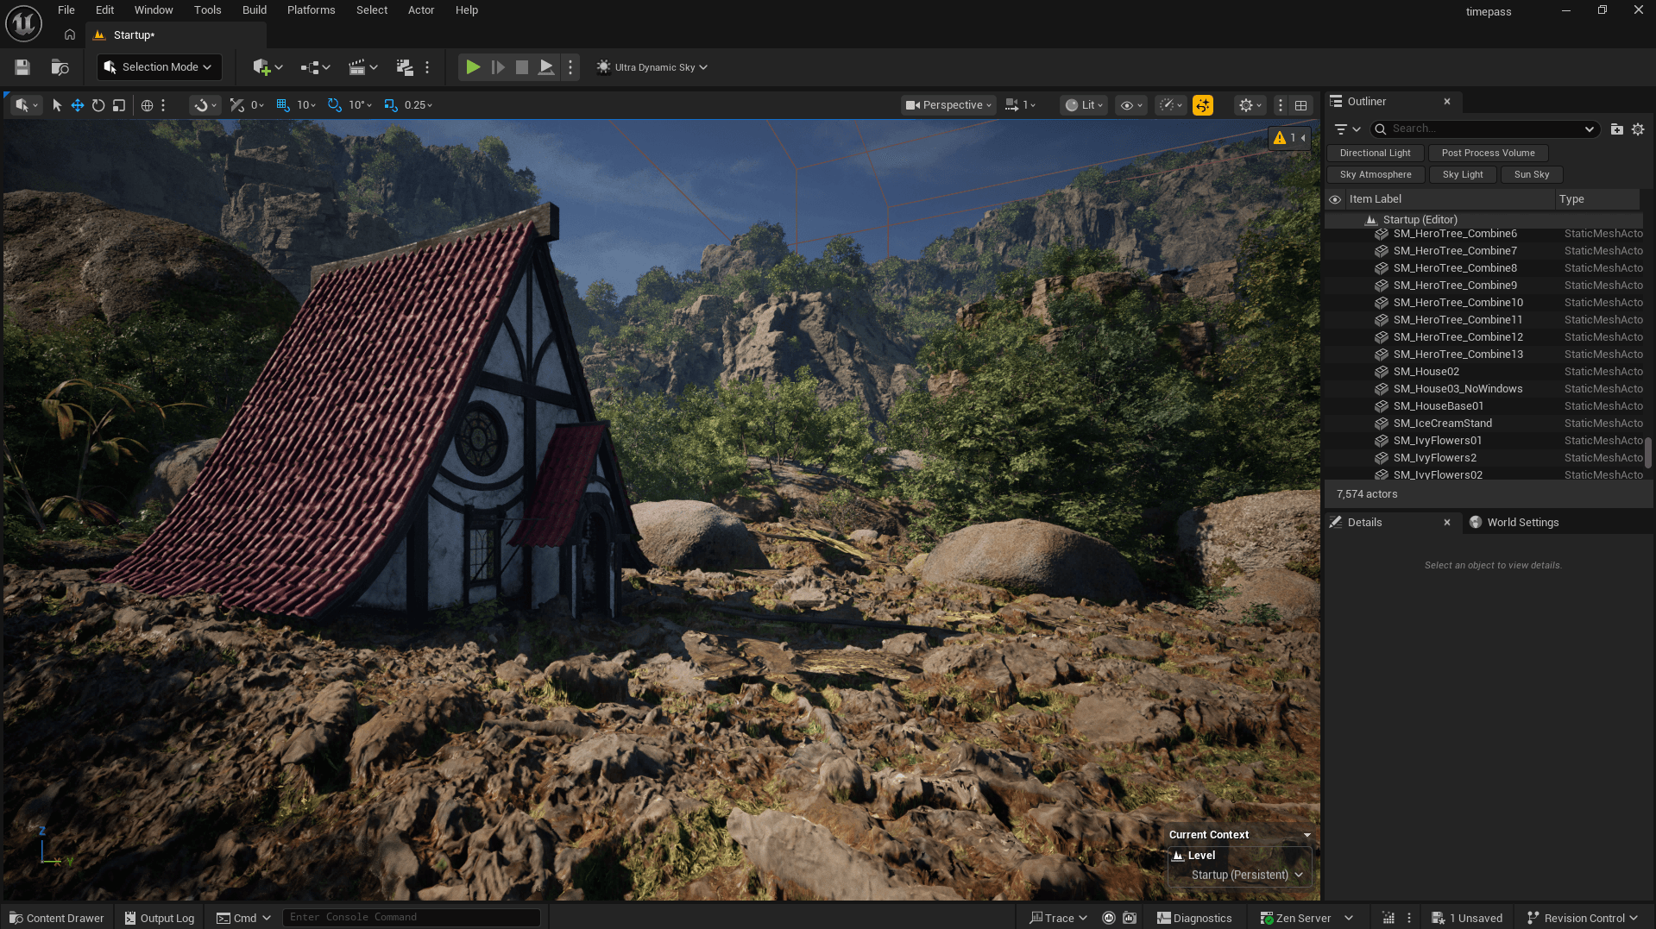
Task: Toggle the Directional Light outliner filter
Action: click(1375, 153)
